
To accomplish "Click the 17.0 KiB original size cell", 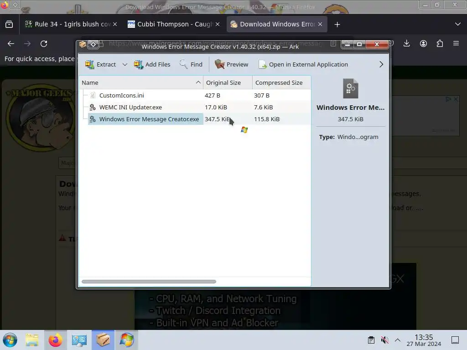I will 216,107.
